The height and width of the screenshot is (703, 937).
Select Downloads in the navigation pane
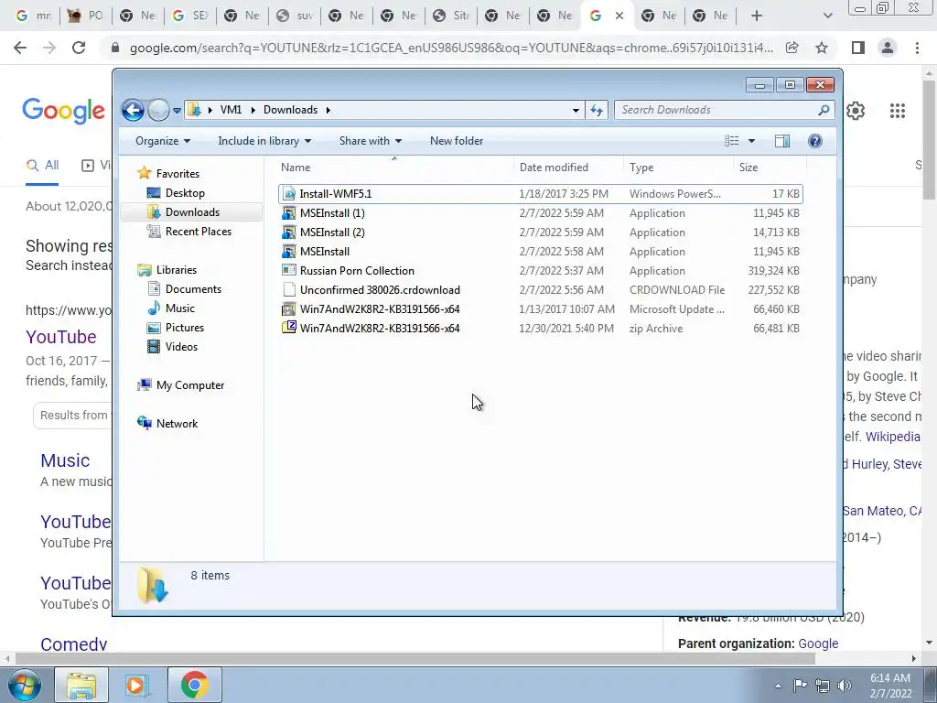click(192, 212)
